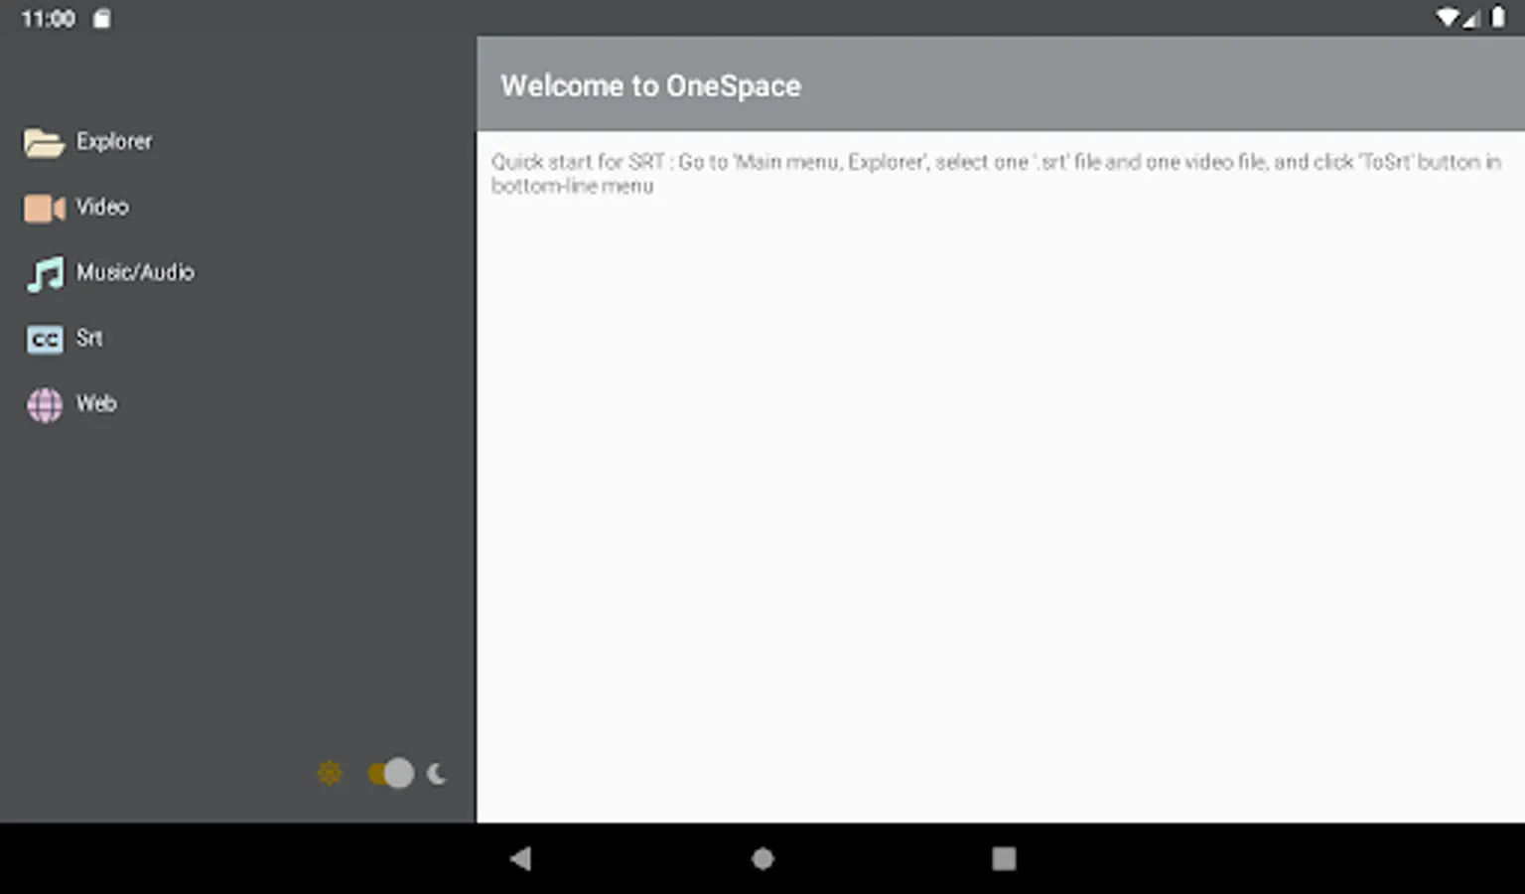Toggle the light/dark theme switch
This screenshot has width=1525, height=894.
pos(391,773)
